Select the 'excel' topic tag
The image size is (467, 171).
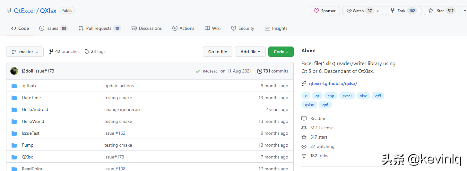click(347, 96)
